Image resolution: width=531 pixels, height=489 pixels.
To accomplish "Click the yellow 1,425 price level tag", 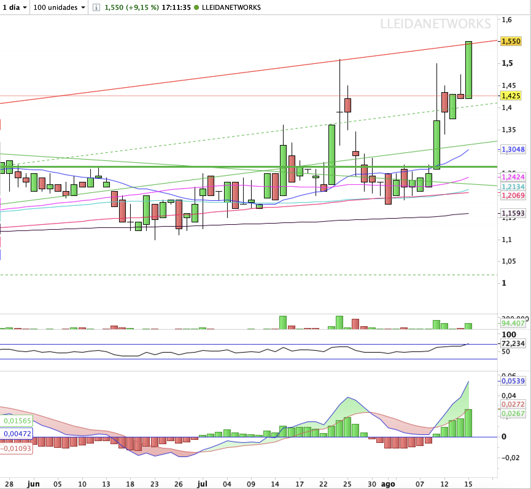I will (x=511, y=96).
